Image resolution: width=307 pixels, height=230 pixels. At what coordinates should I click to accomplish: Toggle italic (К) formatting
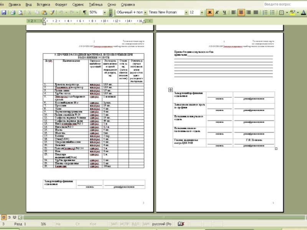[217, 13]
